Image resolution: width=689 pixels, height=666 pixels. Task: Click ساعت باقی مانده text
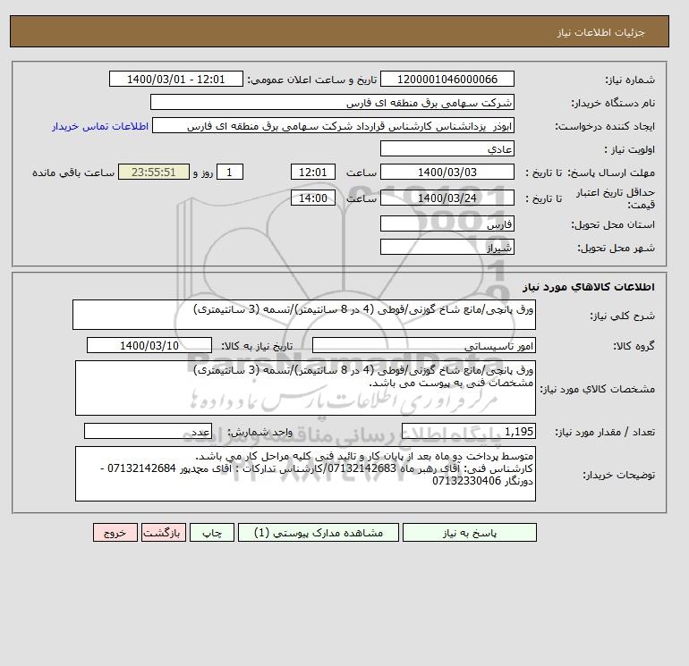pos(73,173)
